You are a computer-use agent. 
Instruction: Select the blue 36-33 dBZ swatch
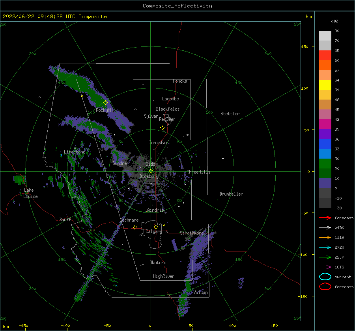325,144
